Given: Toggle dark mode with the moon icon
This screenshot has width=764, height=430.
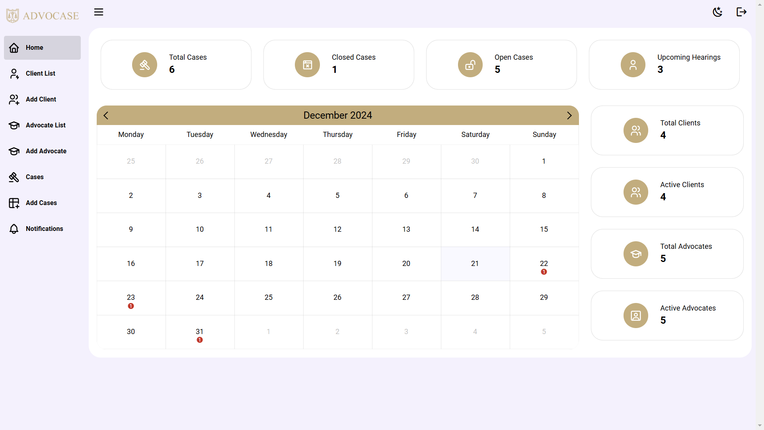Looking at the screenshot, I should 717,12.
